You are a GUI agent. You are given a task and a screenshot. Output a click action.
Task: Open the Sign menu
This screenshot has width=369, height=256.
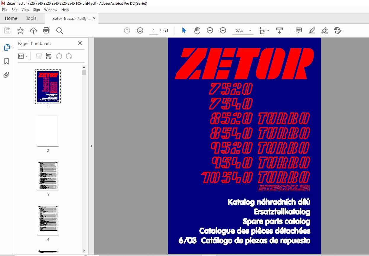[36, 10]
